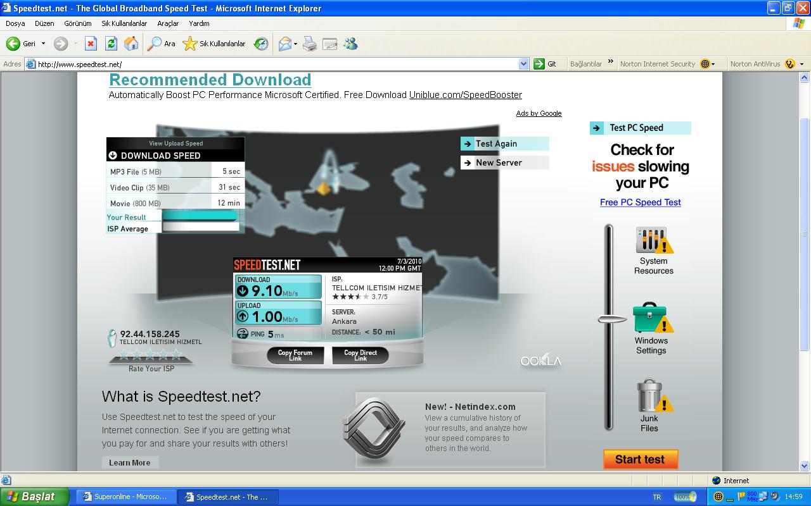Screen dimensions: 811x506
Task: Click the System Resources icon
Action: pyautogui.click(x=654, y=240)
